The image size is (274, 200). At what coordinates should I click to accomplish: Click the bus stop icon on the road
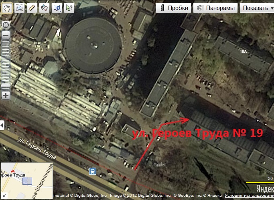(93, 171)
